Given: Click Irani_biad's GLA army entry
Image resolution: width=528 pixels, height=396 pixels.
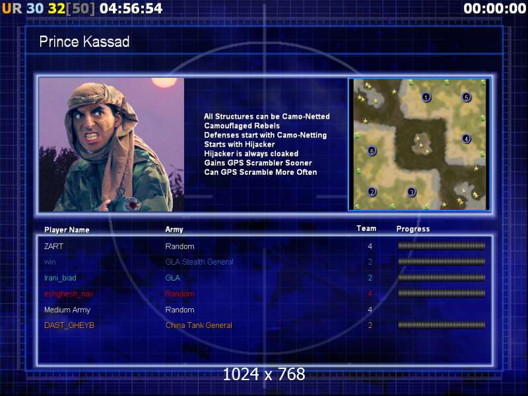Looking at the screenshot, I should pyautogui.click(x=173, y=278).
